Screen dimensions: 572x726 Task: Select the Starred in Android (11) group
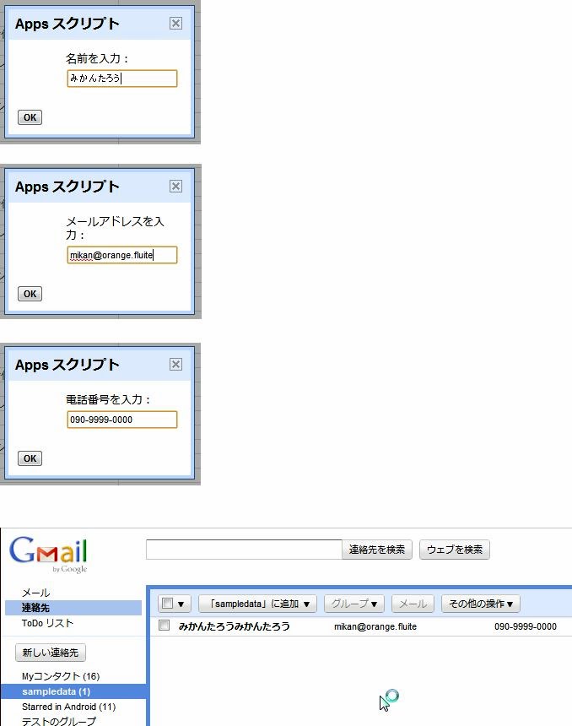tap(68, 707)
